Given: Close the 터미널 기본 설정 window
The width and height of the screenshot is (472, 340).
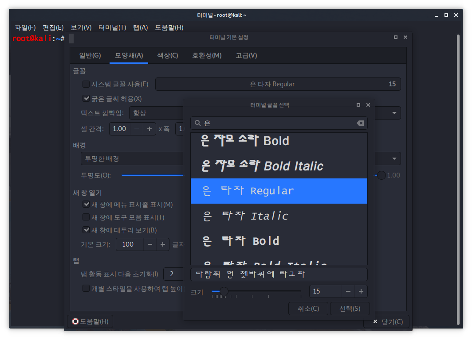Looking at the screenshot, I should [x=405, y=37].
